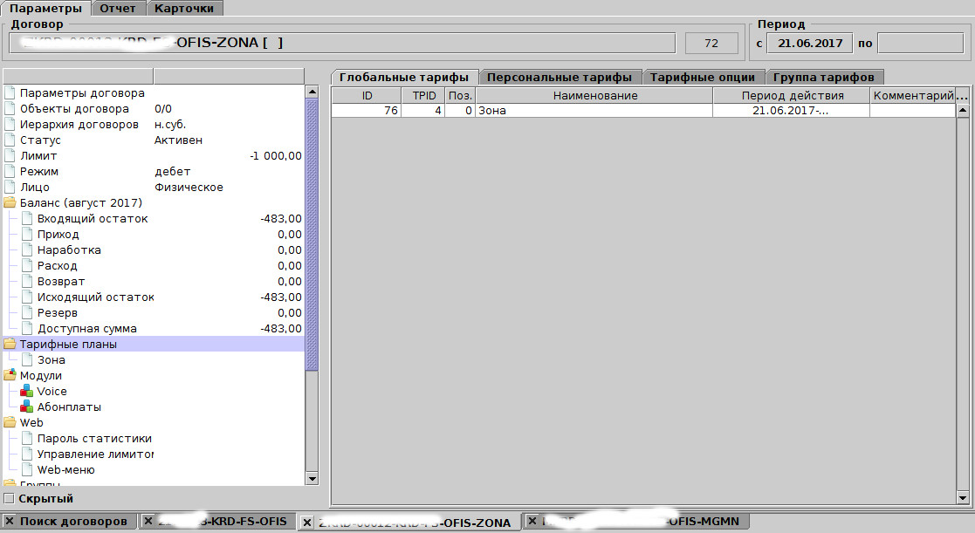The height and width of the screenshot is (533, 975).
Task: Switch to the Отчет tab
Action: (118, 8)
